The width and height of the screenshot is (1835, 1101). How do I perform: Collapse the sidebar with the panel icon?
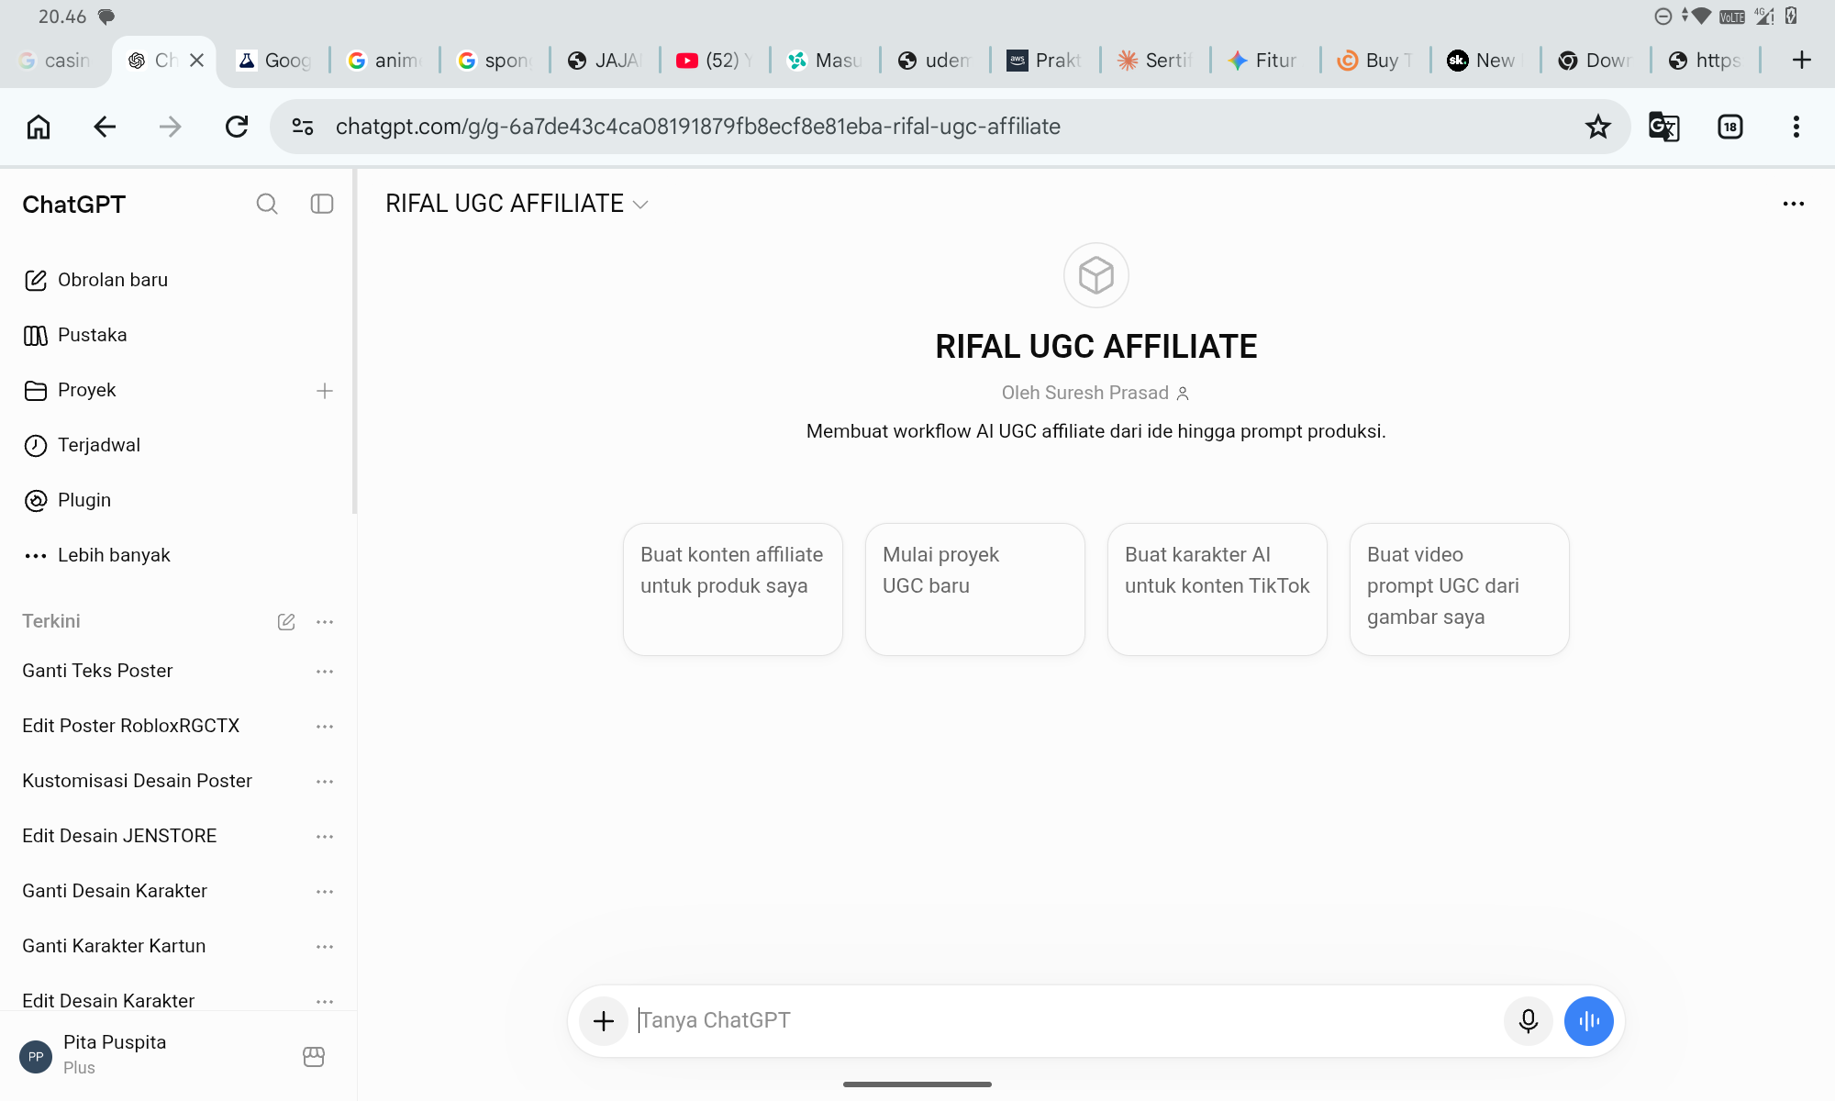pos(322,204)
